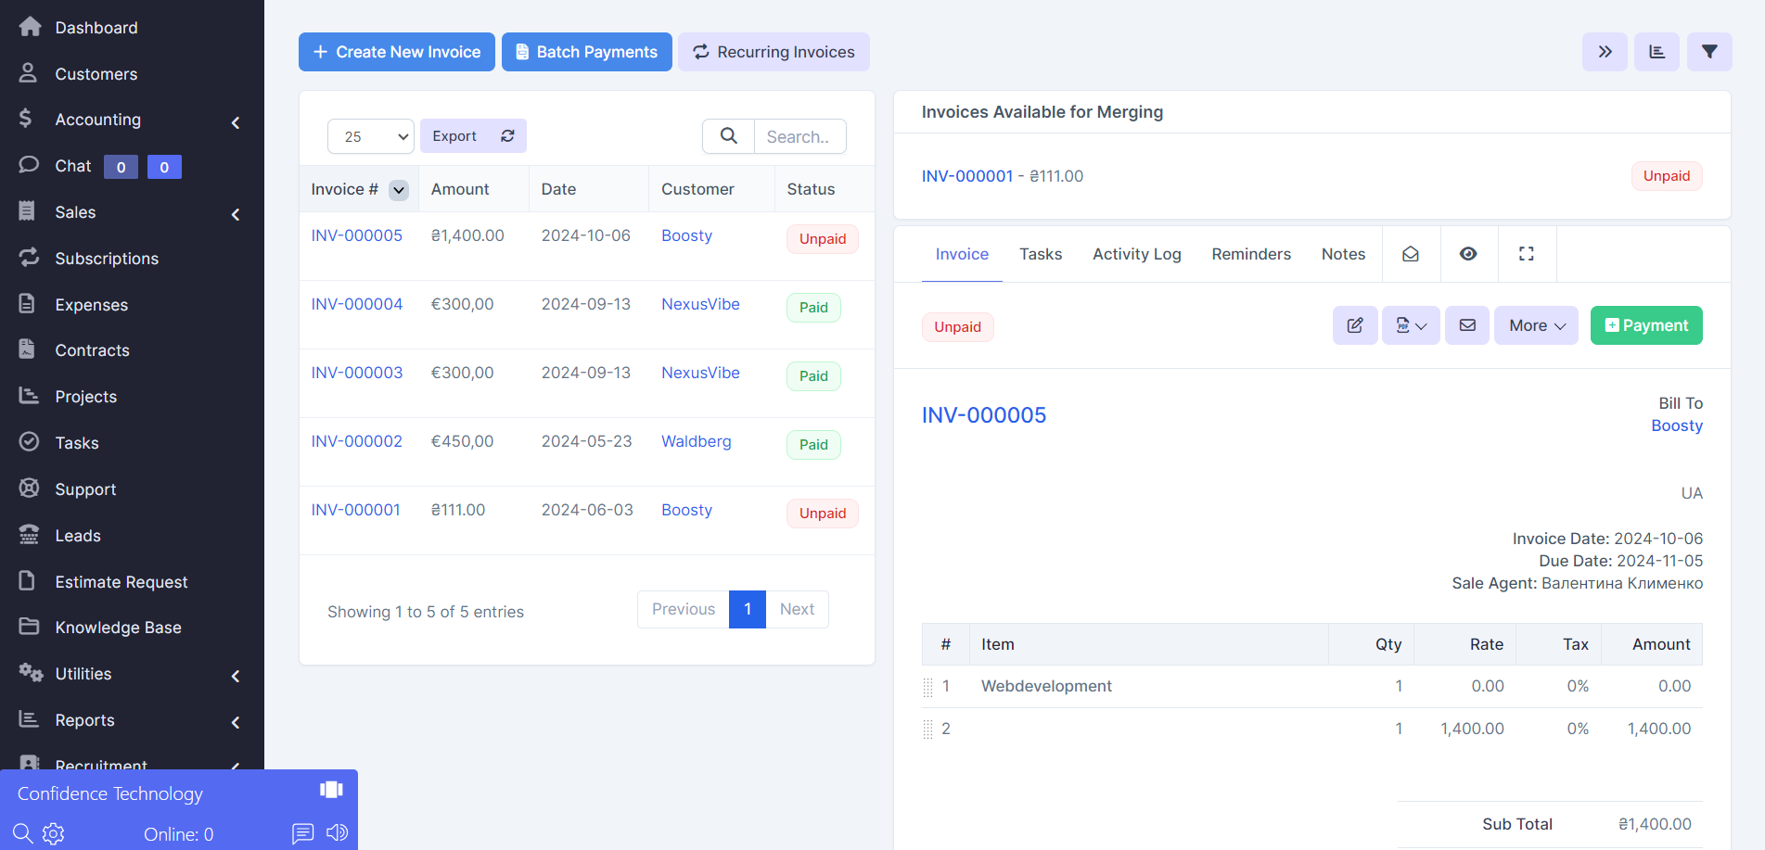Click the fullscreen toggle icon
Image resolution: width=1765 pixels, height=850 pixels.
pyautogui.click(x=1526, y=254)
